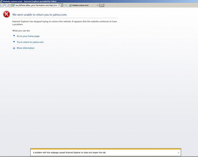Click the browser Back arrow button
The image size is (198, 157).
[x=2, y=5]
